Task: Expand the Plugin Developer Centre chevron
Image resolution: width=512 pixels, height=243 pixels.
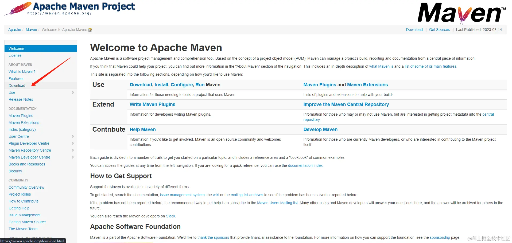Action: coord(73,143)
